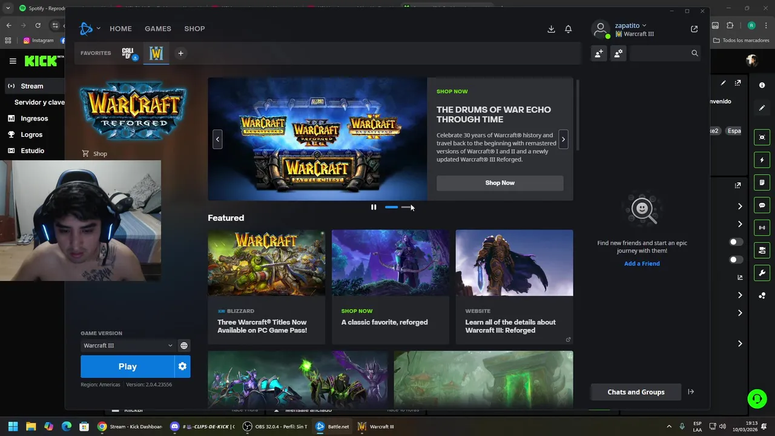775x436 pixels.
Task: Open the Game Version Warcraft III dropdown
Action: 128,346
